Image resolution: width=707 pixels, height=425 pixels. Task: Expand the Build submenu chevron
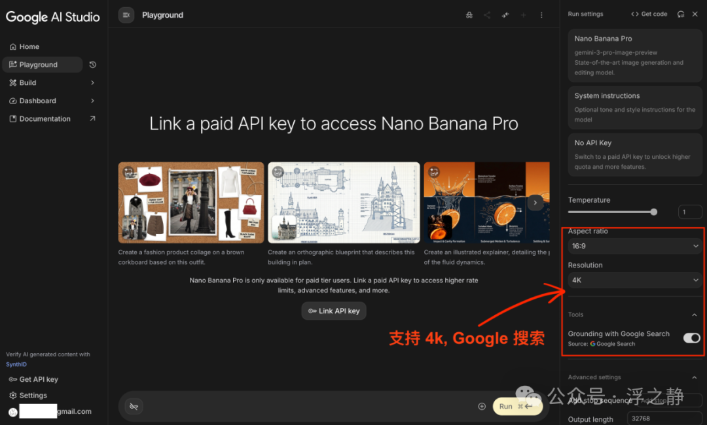click(92, 83)
